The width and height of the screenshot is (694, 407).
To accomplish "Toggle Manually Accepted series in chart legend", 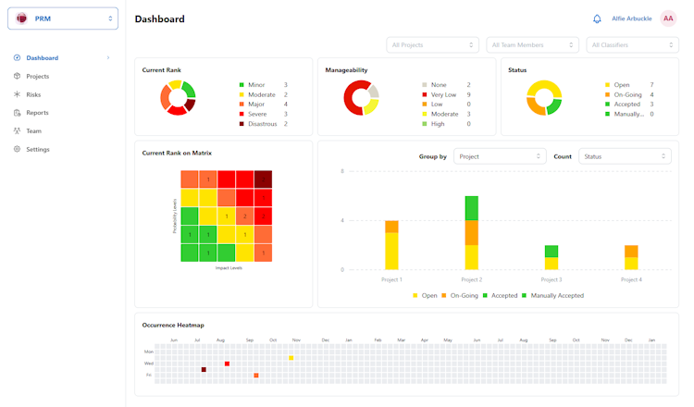I will click(x=552, y=295).
